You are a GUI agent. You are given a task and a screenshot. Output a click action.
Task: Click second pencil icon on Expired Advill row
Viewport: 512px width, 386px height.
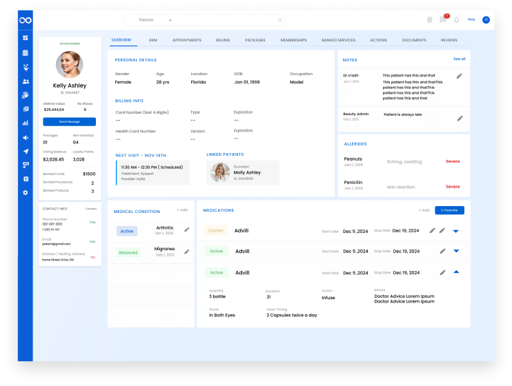(x=442, y=231)
